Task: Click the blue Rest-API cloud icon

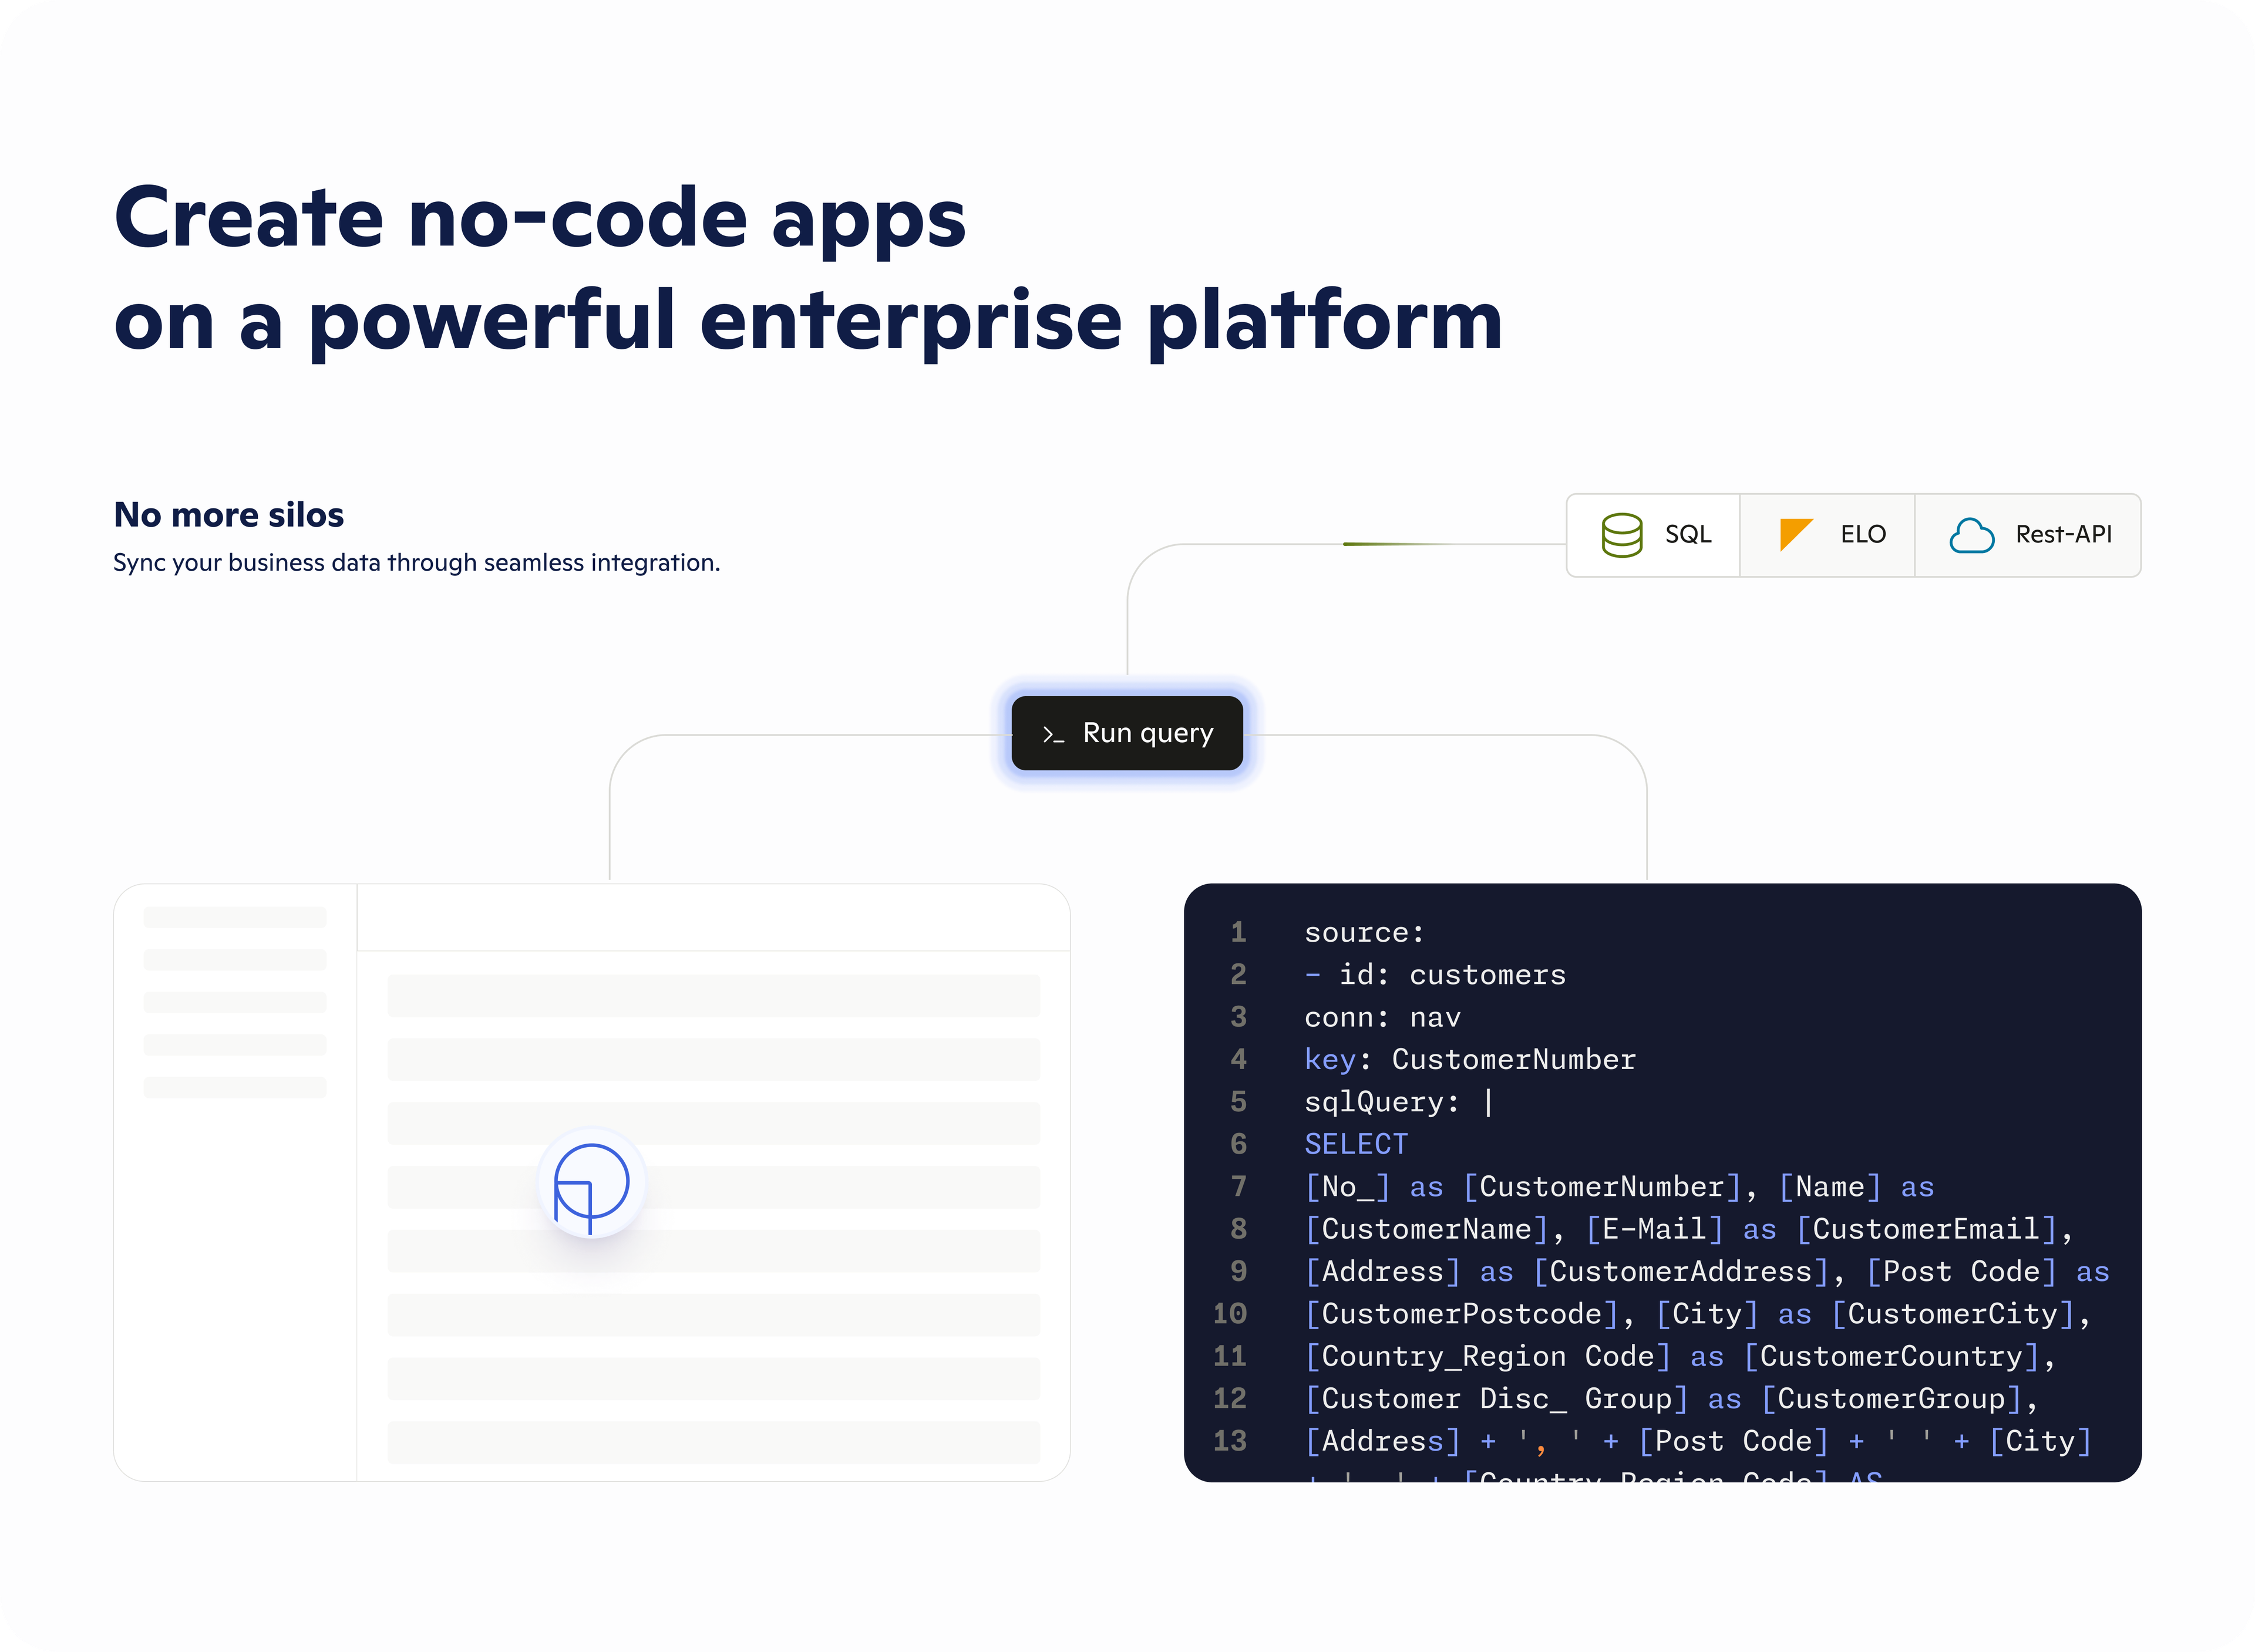Action: tap(1971, 535)
